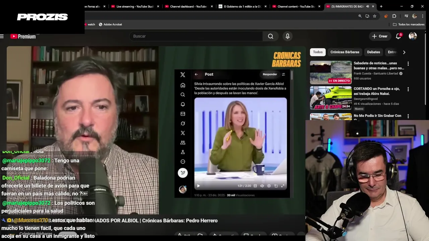The image size is (429, 241).
Task: Open settings gear on embedded X video
Action: pos(269,186)
